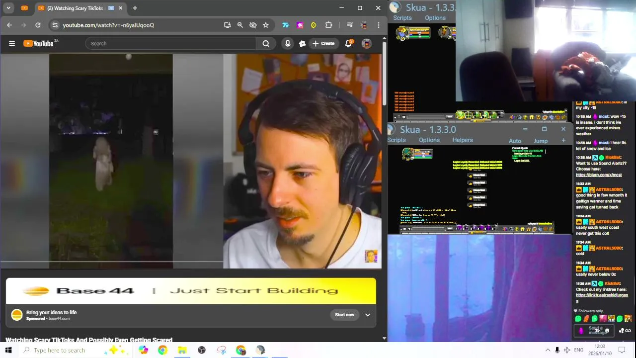Click the install app icon in address bar
The width and height of the screenshot is (636, 358).
click(227, 25)
